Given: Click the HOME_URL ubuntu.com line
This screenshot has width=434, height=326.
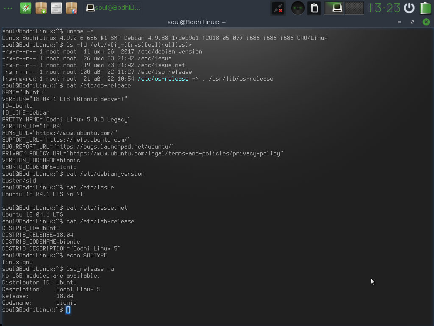Looking at the screenshot, I should [x=60, y=133].
